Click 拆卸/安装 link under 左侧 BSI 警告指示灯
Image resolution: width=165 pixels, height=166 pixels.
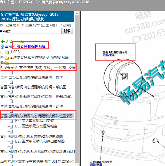(108, 55)
